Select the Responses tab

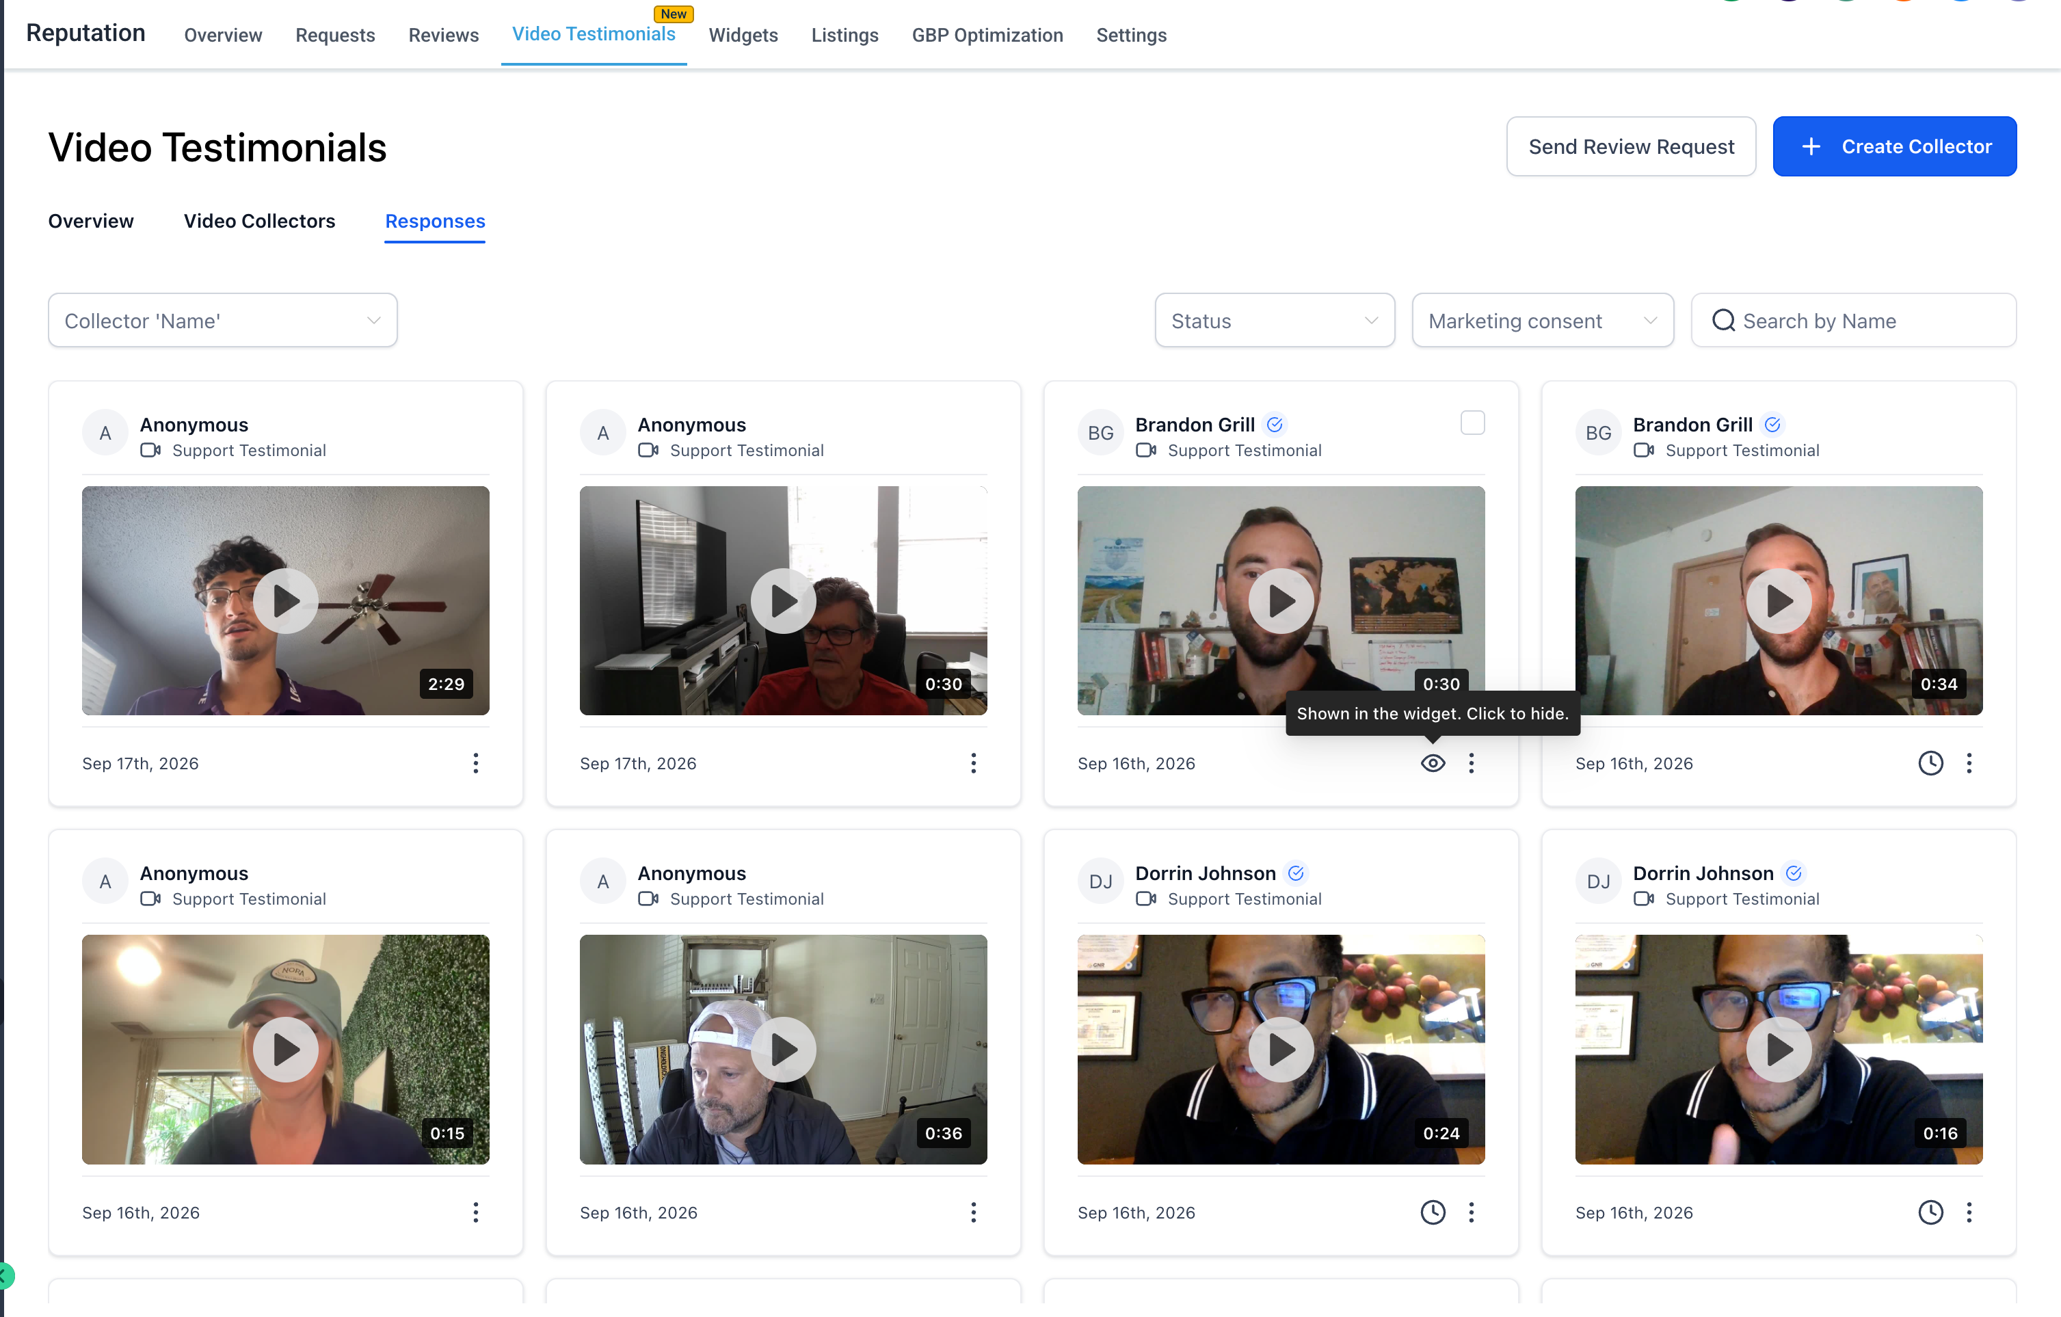click(435, 221)
